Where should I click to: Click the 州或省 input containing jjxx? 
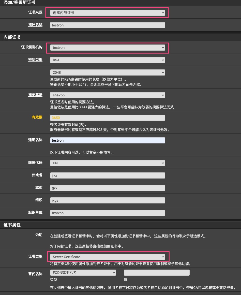[x=107, y=175]
